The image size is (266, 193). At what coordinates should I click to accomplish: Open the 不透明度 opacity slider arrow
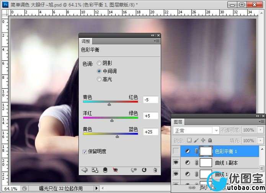point(261,130)
